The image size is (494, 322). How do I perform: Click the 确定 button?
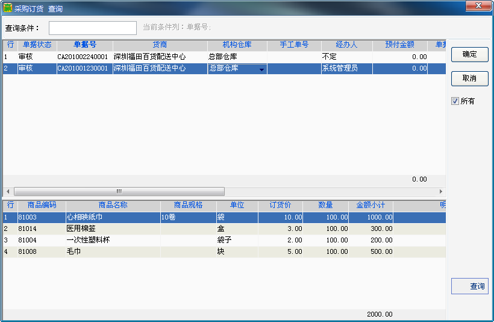(469, 54)
